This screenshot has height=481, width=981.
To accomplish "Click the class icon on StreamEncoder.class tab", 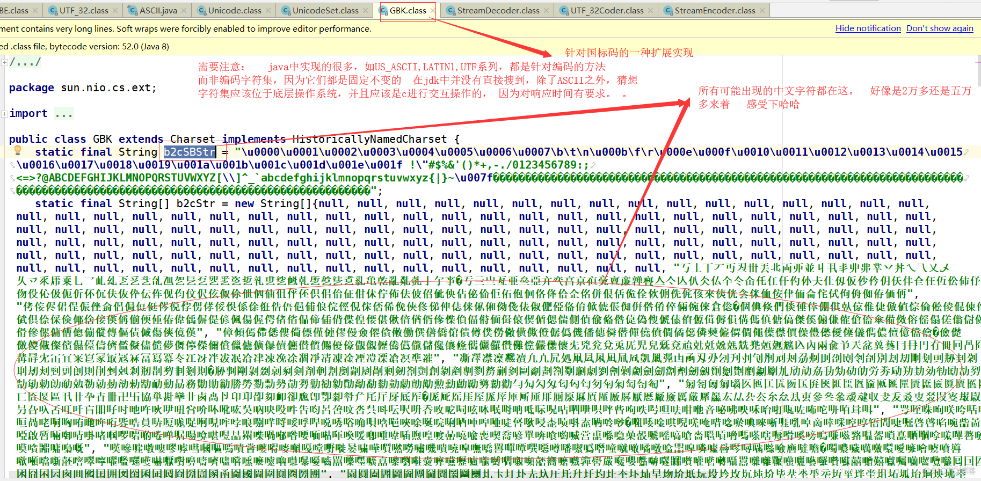I will pyautogui.click(x=668, y=10).
